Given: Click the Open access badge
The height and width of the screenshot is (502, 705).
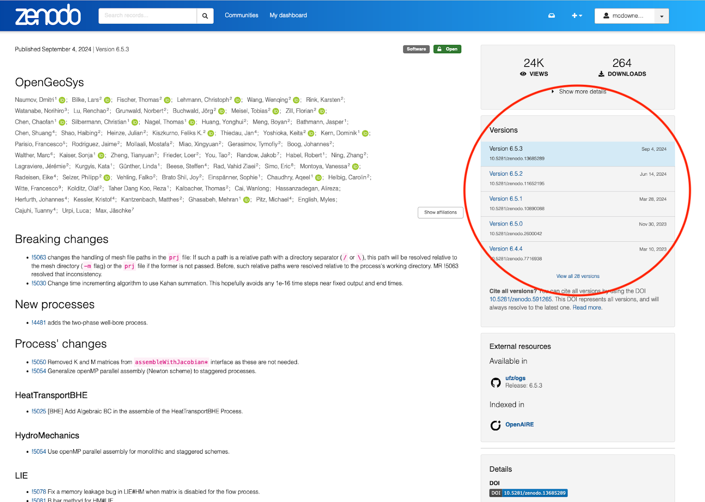Looking at the screenshot, I should [x=447, y=49].
